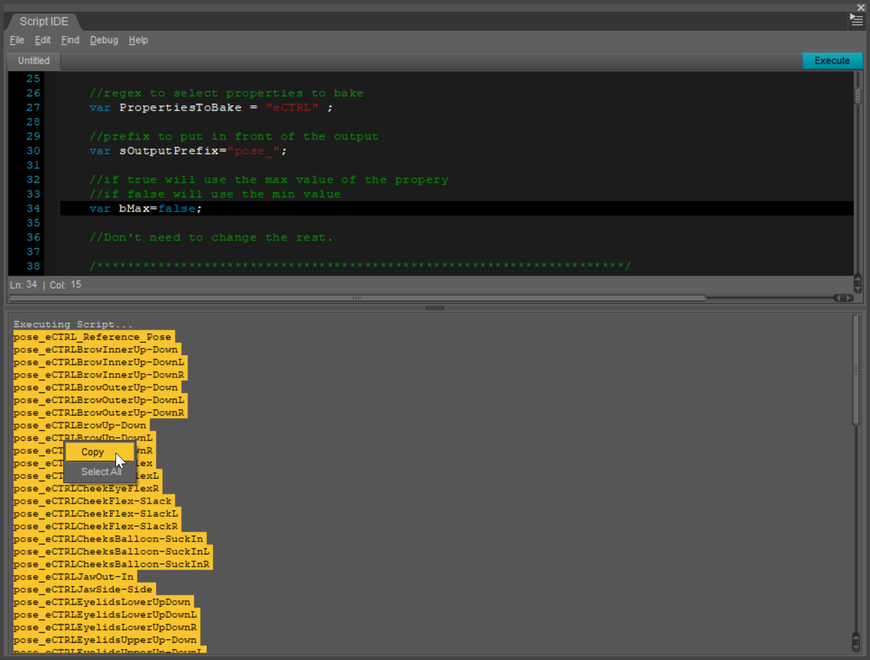Click the editor vertical scrollbar thumb
This screenshot has height=660, width=870.
(x=858, y=96)
